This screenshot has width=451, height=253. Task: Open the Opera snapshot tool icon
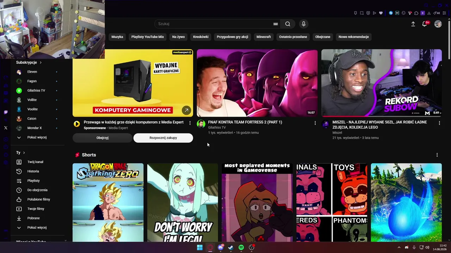click(362, 13)
